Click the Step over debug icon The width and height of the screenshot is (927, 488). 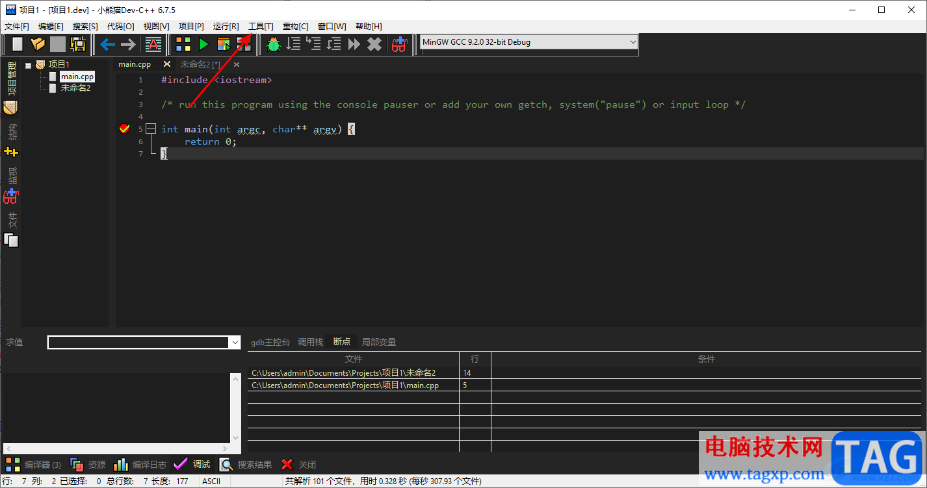click(x=294, y=44)
